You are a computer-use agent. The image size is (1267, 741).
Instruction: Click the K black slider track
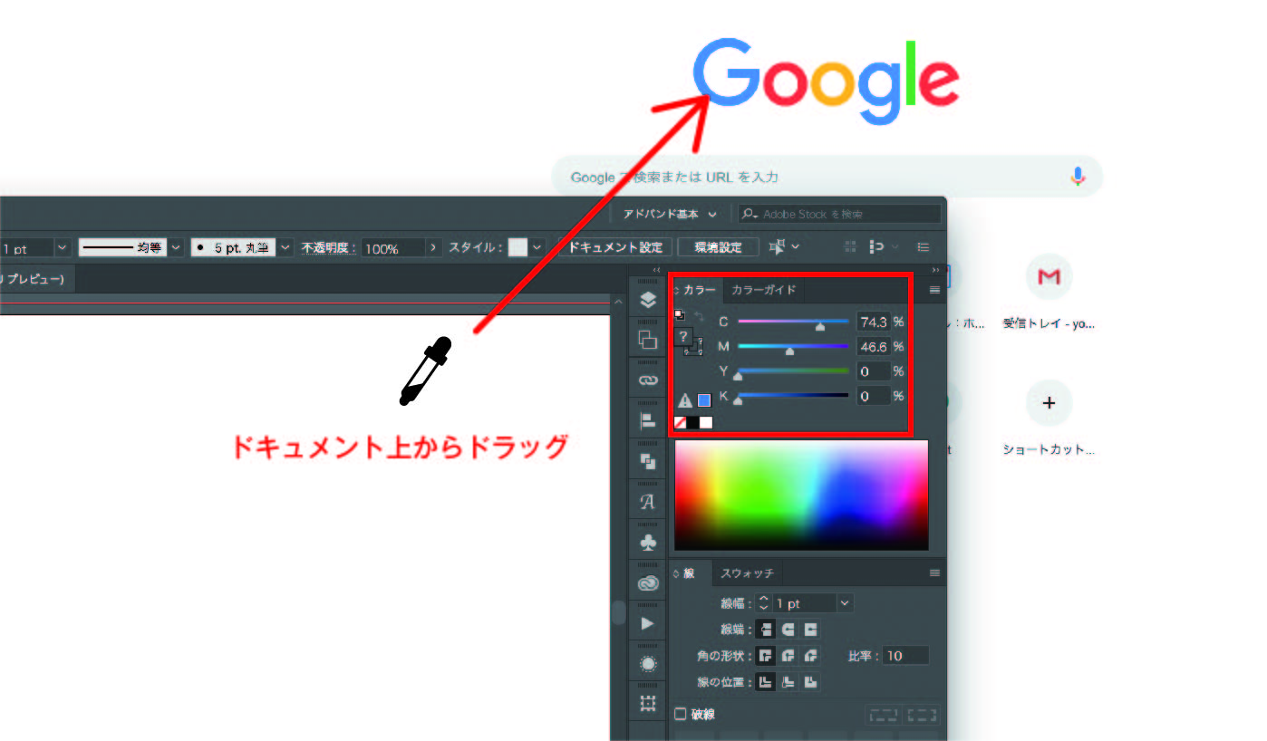pyautogui.click(x=793, y=396)
